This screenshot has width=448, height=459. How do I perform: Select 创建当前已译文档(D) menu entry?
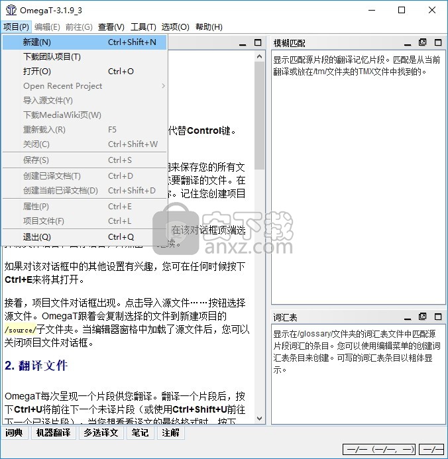coord(85,191)
